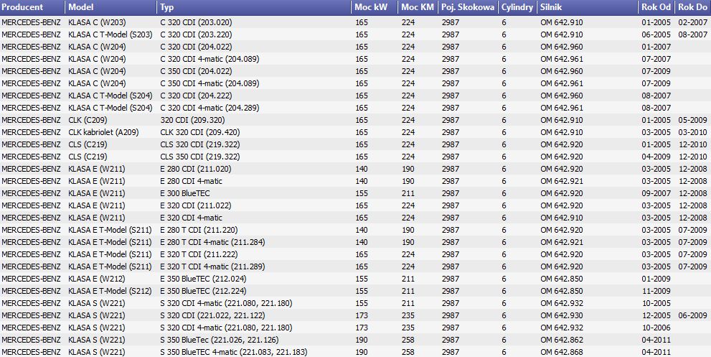The width and height of the screenshot is (711, 357).
Task: Click the Rok Od value 11-2009
Action: [x=656, y=291]
